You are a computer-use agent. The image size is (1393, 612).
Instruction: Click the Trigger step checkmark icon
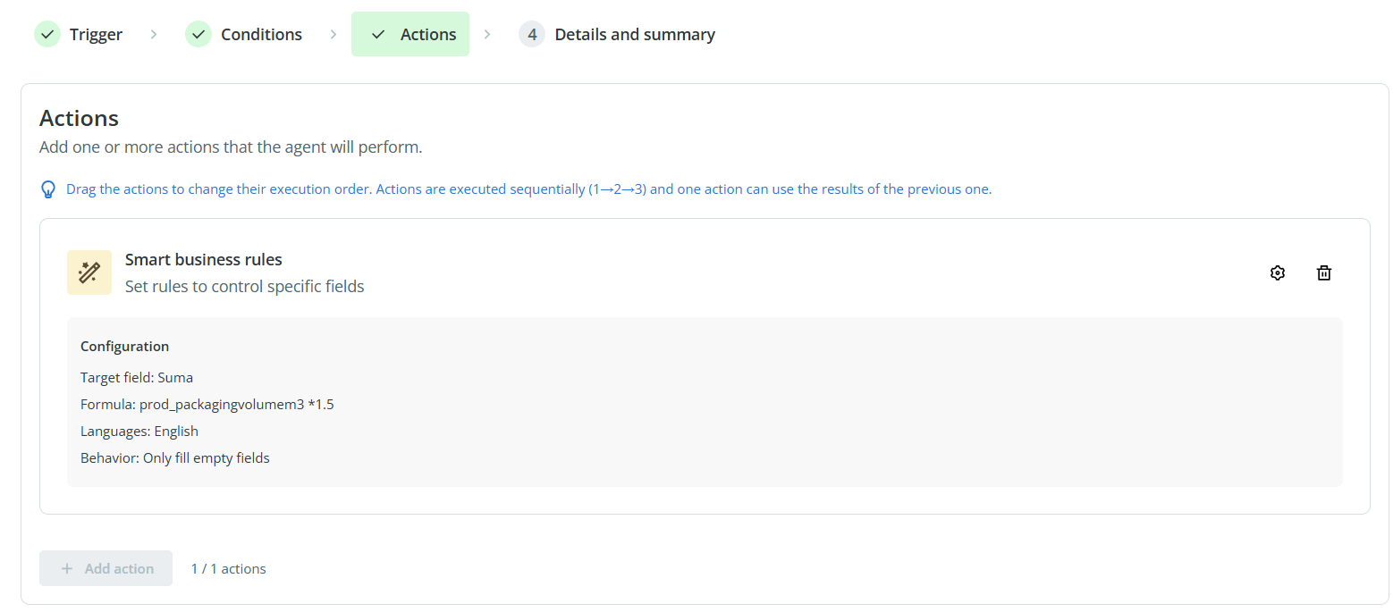pos(47,35)
